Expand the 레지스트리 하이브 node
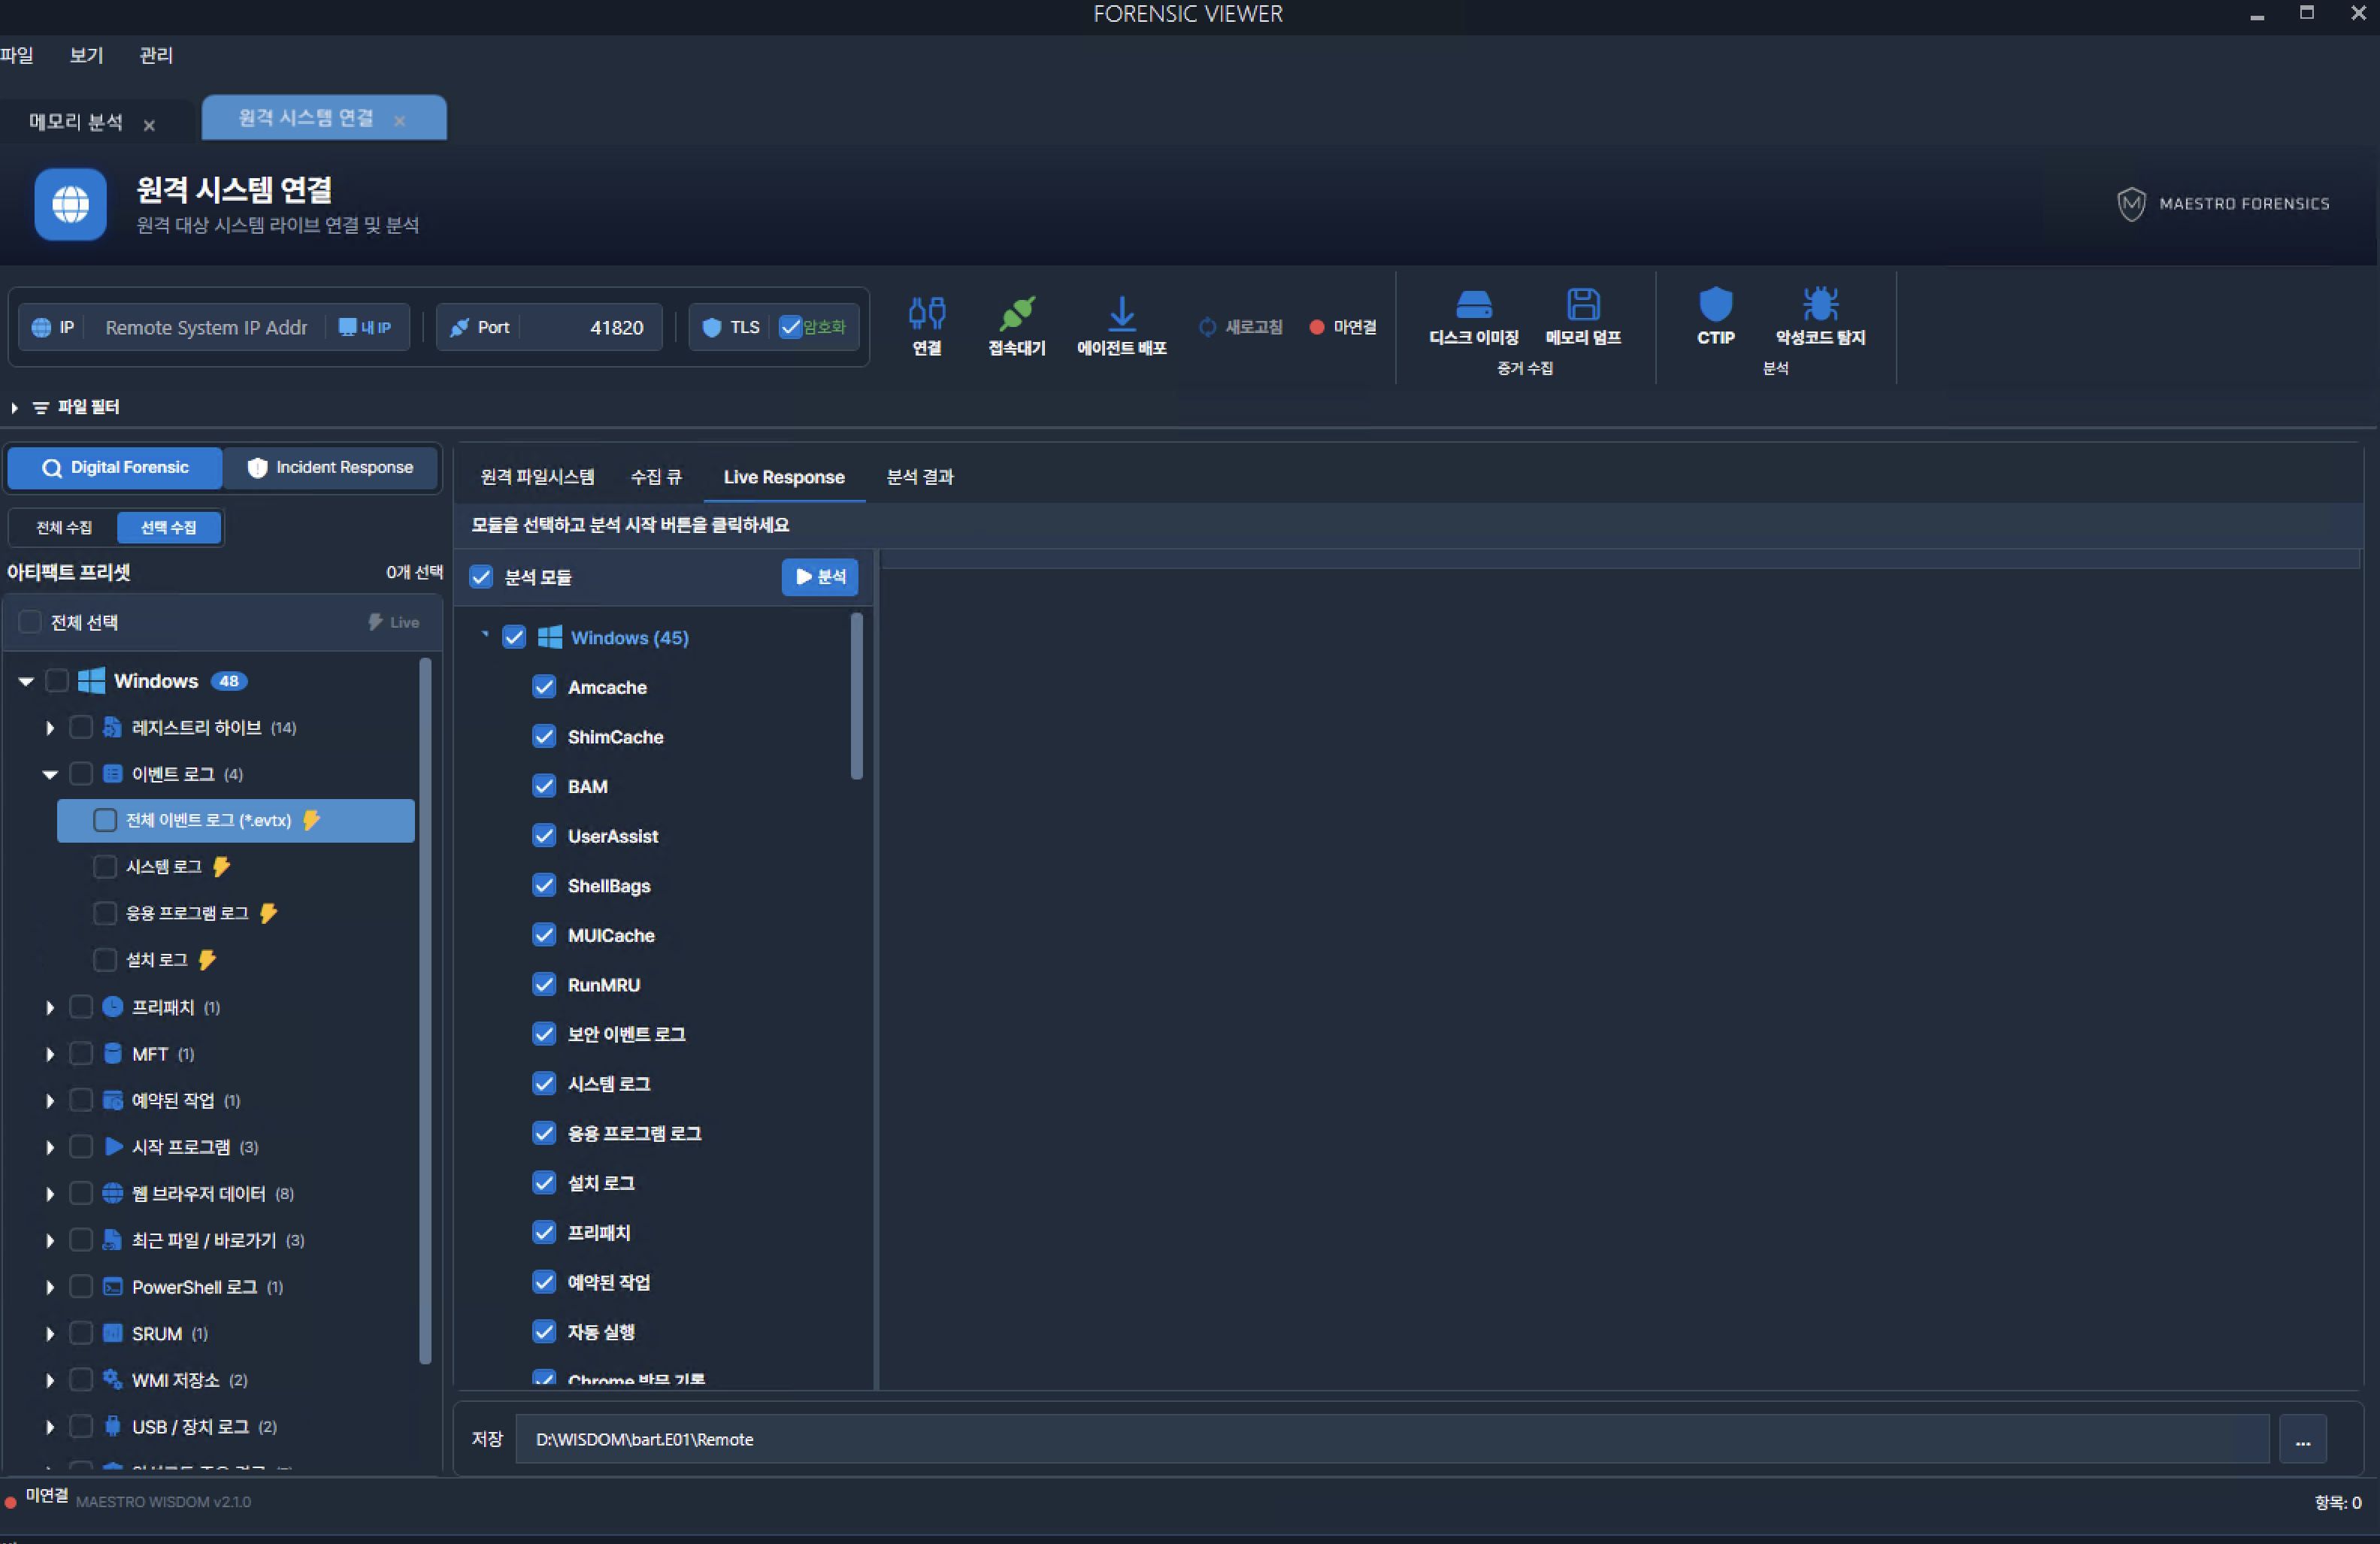 pos(50,728)
